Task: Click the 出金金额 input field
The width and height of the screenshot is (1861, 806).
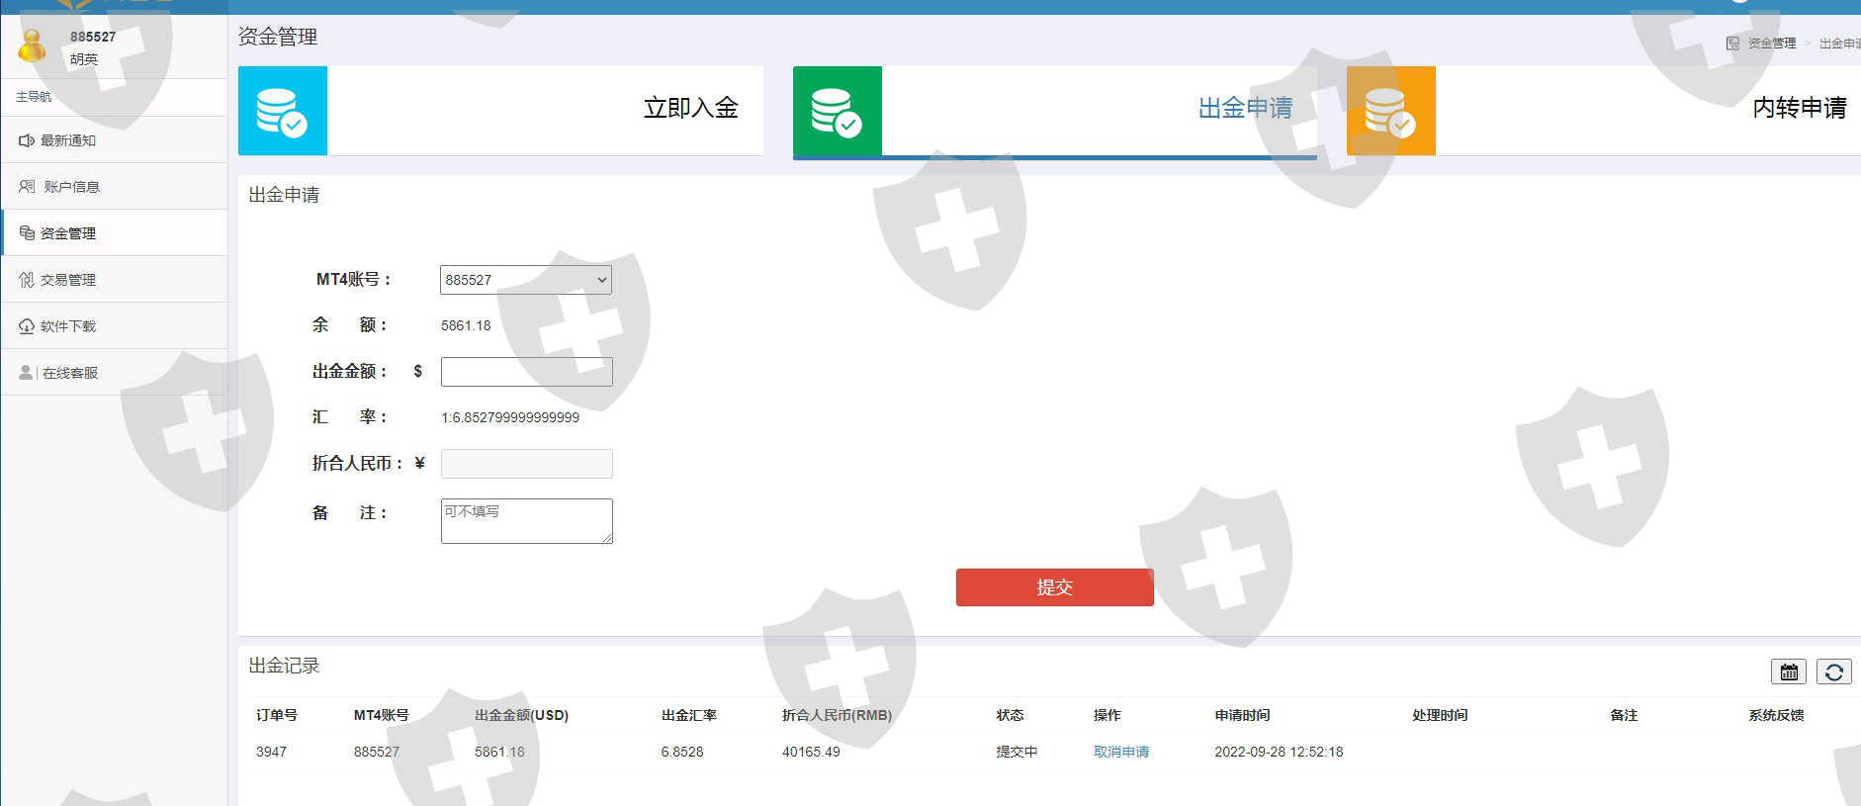Action: pos(526,372)
